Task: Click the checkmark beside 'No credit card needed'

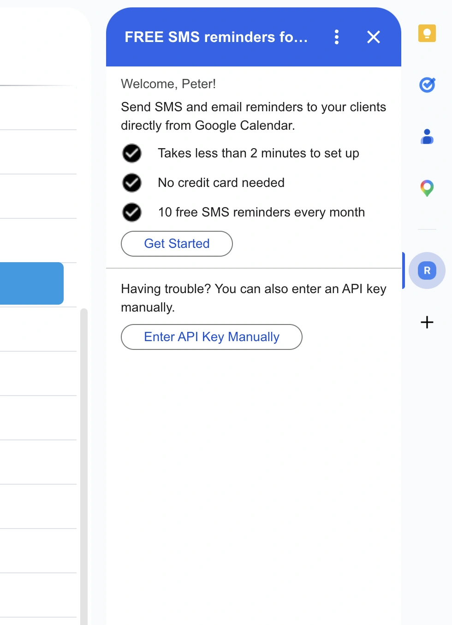Action: point(132,183)
